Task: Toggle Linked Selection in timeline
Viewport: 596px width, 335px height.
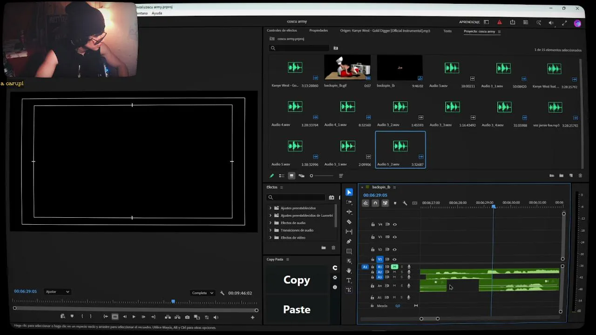Action: coord(385,203)
